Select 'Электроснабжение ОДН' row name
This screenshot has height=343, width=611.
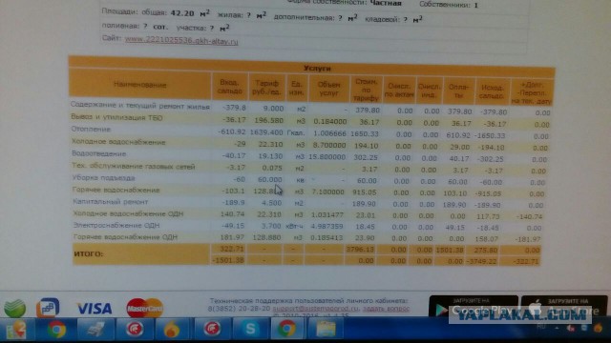click(116, 226)
